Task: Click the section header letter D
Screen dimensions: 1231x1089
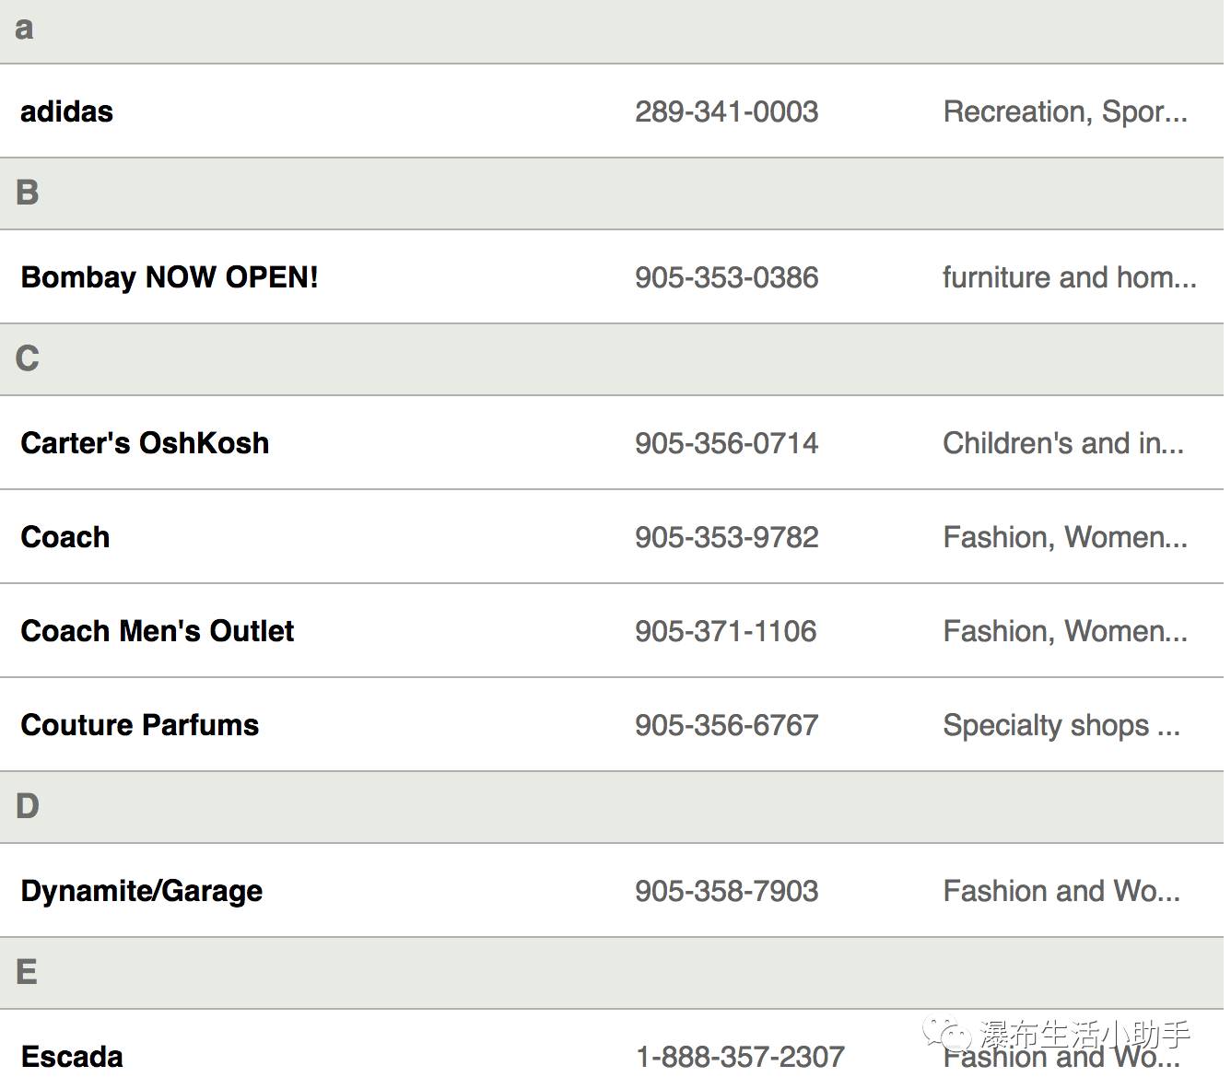Action: (x=28, y=806)
